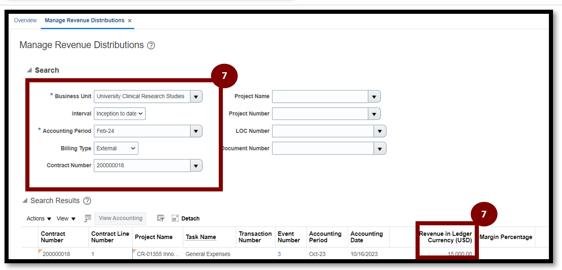Open the export to spreadsheet icon
The height and width of the screenshot is (270, 562).
tap(88, 218)
